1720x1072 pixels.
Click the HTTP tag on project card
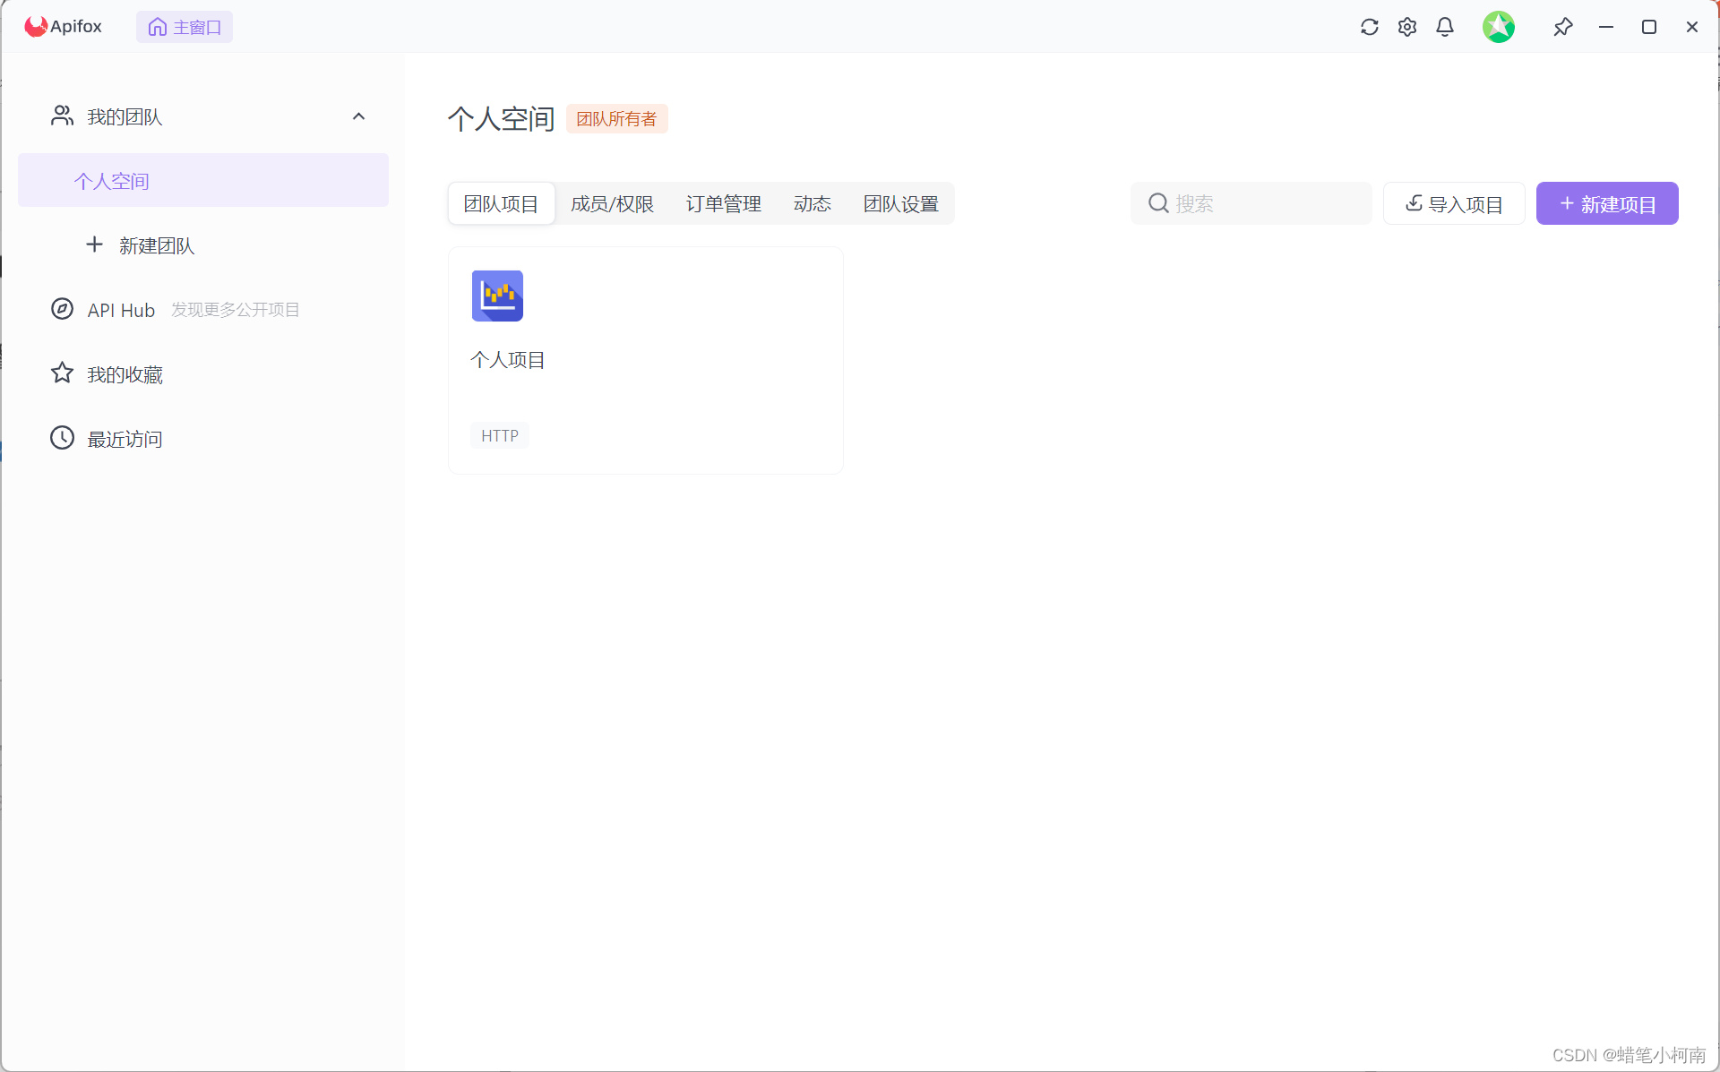(x=500, y=435)
